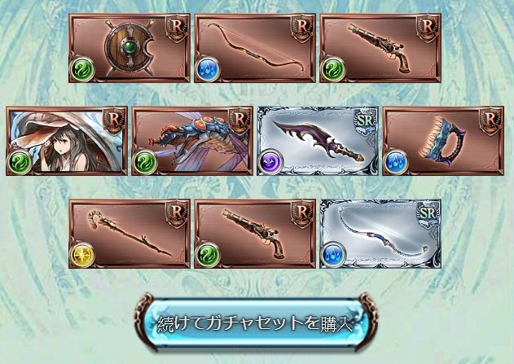Select the purple SR dagger card
This screenshot has width=514, height=364.
[318, 141]
